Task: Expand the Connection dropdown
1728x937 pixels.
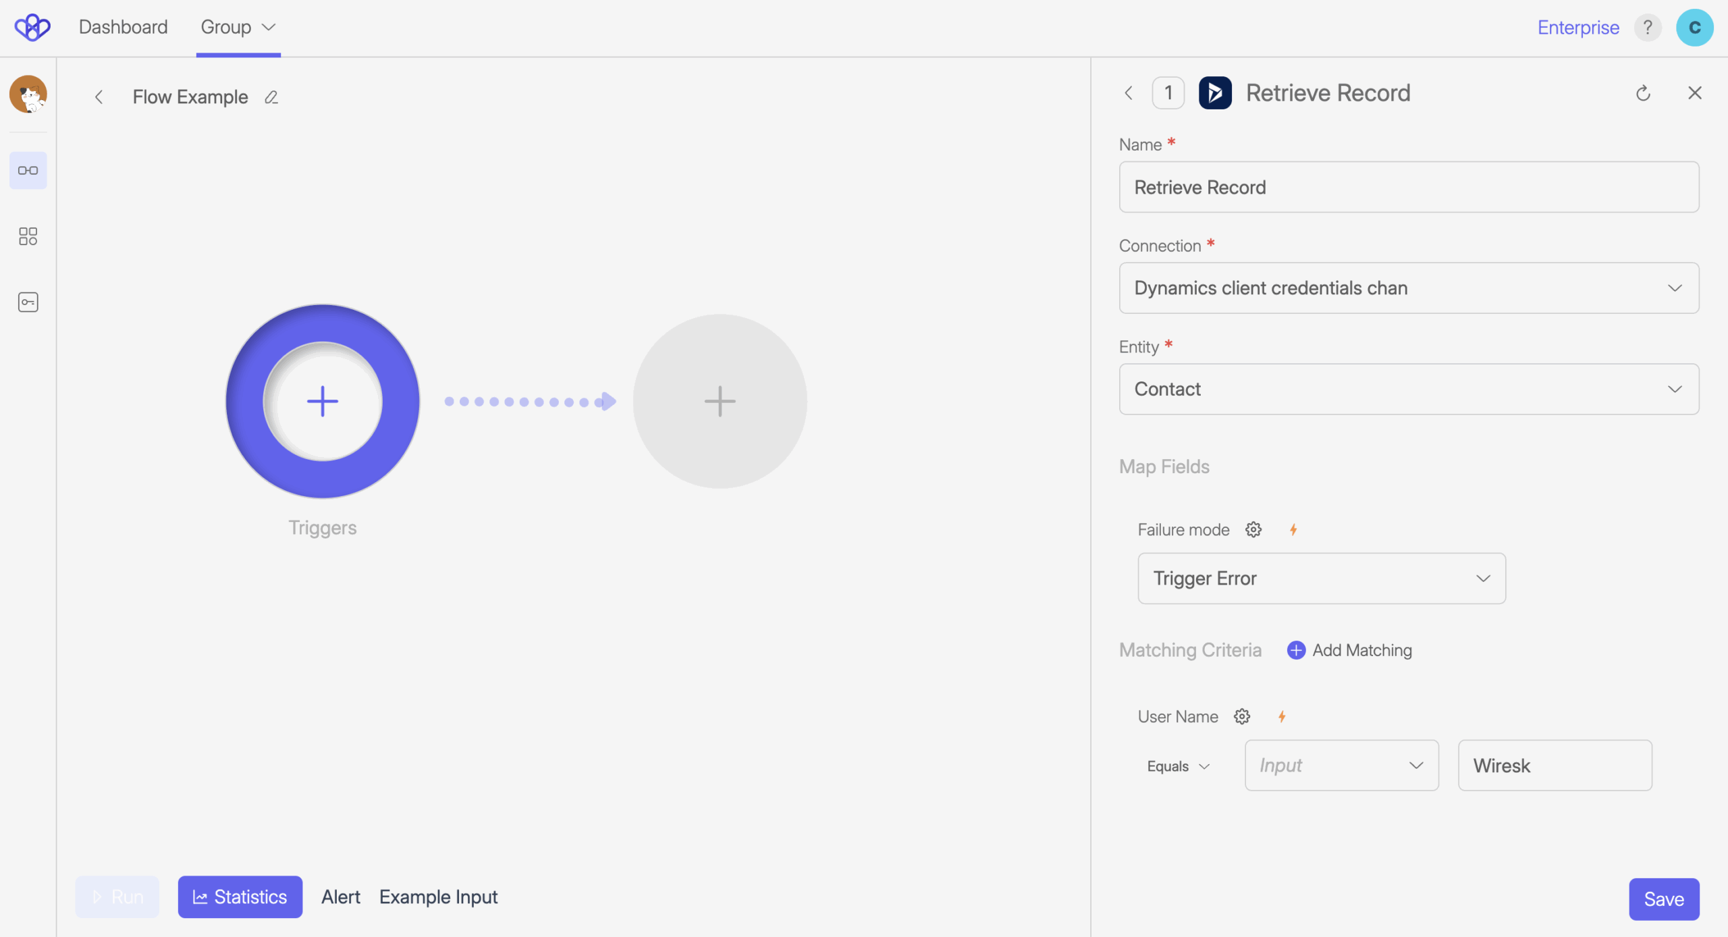Action: click(x=1409, y=288)
